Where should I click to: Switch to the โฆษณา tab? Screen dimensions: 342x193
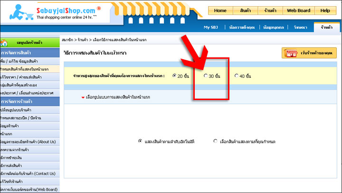[301, 27]
